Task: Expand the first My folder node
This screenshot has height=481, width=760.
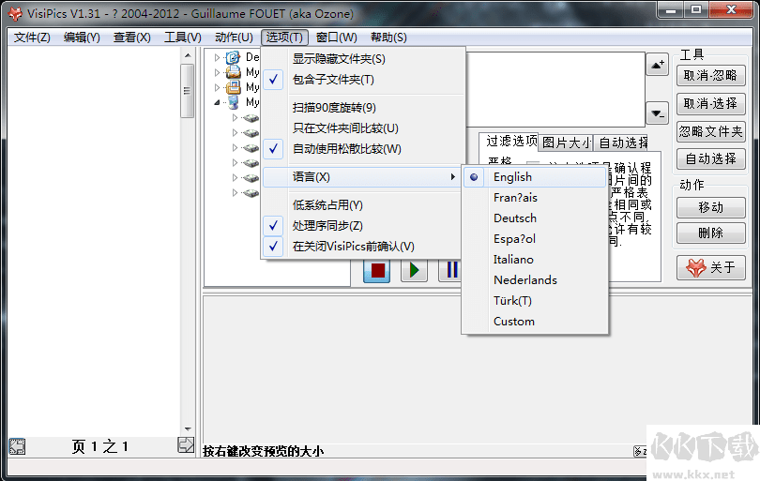Action: click(x=217, y=72)
